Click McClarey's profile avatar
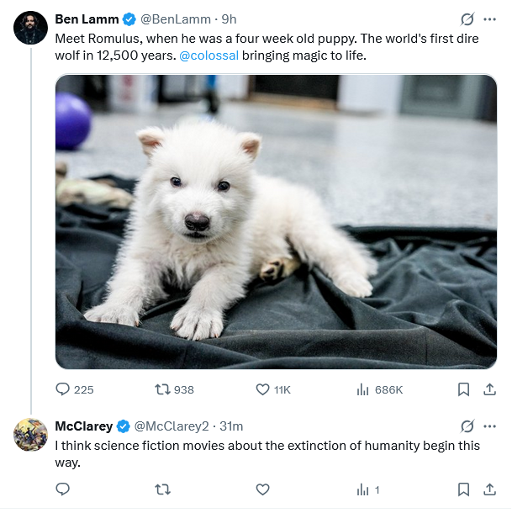This screenshot has width=512, height=513. point(30,434)
